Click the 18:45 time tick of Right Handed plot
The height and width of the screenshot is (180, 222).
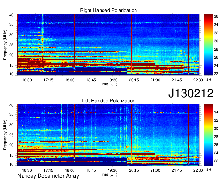click(x=91, y=80)
